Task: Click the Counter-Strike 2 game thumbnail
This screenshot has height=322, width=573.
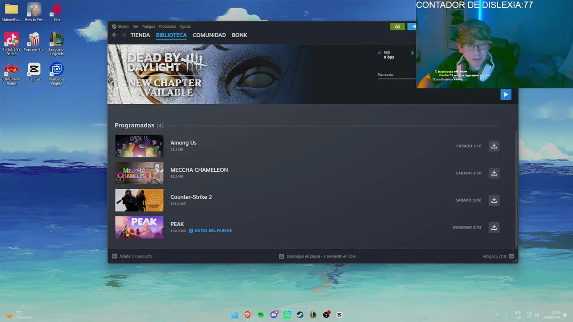Action: click(139, 200)
